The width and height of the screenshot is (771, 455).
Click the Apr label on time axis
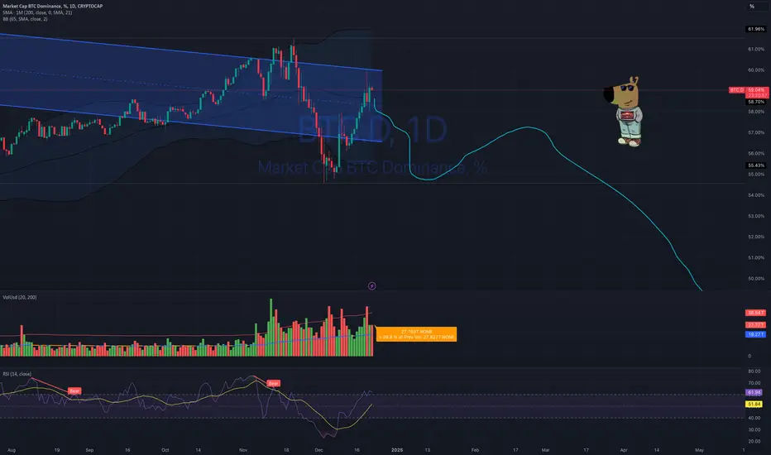click(624, 450)
